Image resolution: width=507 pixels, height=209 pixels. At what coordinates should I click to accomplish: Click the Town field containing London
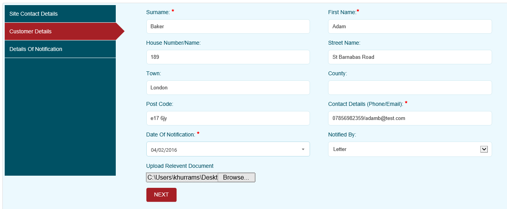(x=228, y=88)
